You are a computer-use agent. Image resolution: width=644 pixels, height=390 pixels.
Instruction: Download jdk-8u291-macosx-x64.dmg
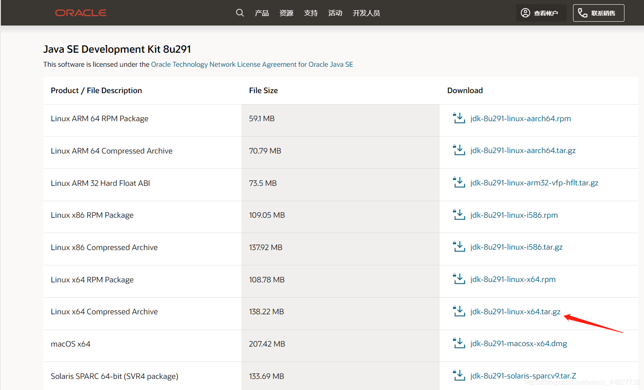tap(519, 343)
